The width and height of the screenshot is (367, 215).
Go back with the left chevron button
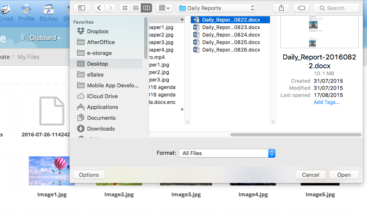pyautogui.click(x=100, y=8)
